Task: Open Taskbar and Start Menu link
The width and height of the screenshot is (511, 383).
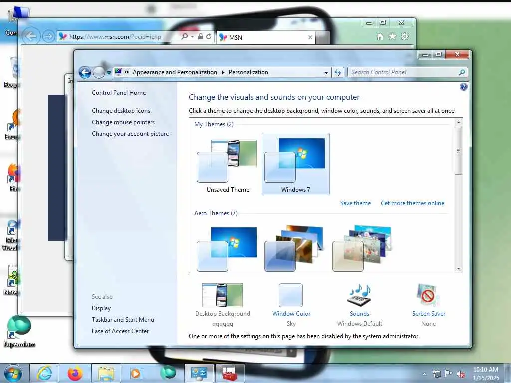Action: point(123,320)
